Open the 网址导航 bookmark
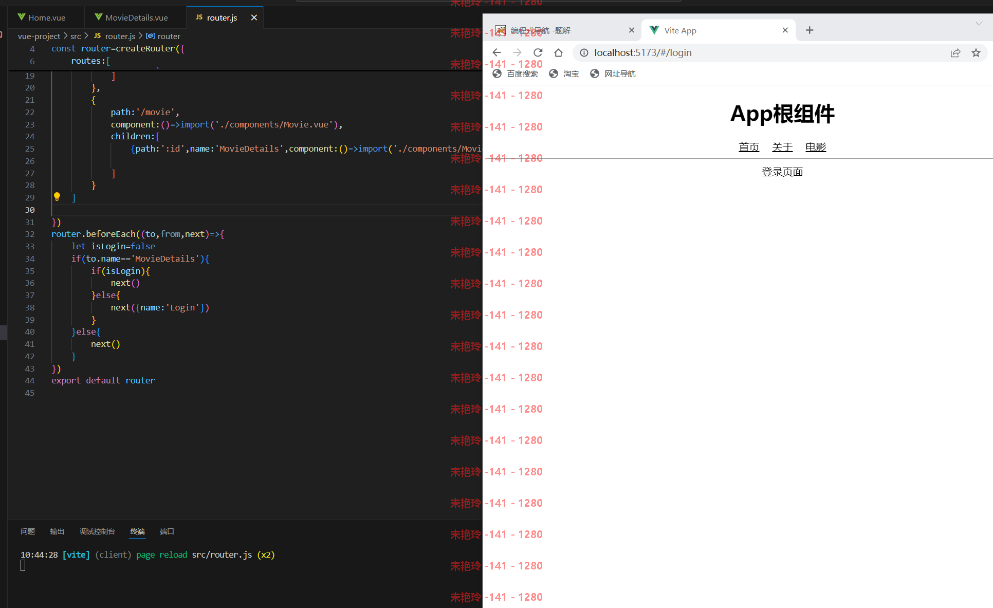The width and height of the screenshot is (993, 608). tap(613, 73)
